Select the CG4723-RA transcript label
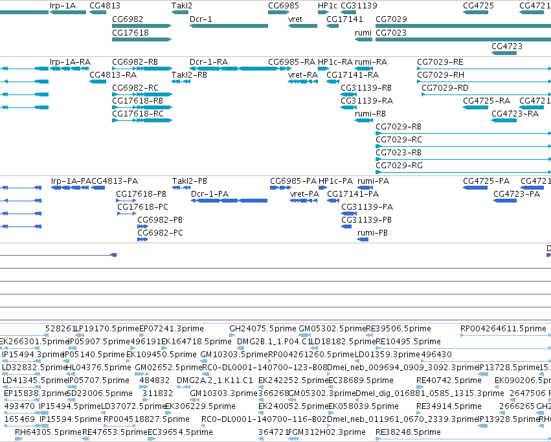 point(515,114)
